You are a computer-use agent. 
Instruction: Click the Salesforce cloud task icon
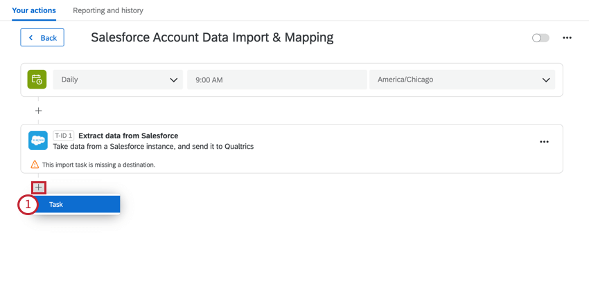click(x=38, y=140)
